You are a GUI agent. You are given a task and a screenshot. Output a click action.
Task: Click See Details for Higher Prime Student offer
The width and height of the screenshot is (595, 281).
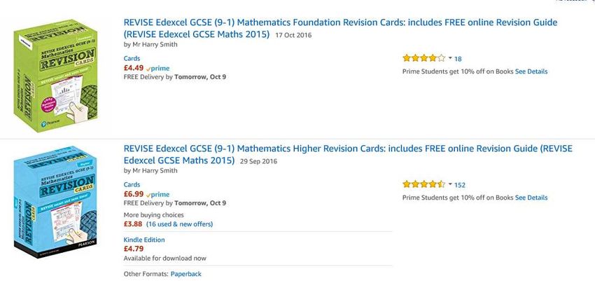(x=531, y=198)
